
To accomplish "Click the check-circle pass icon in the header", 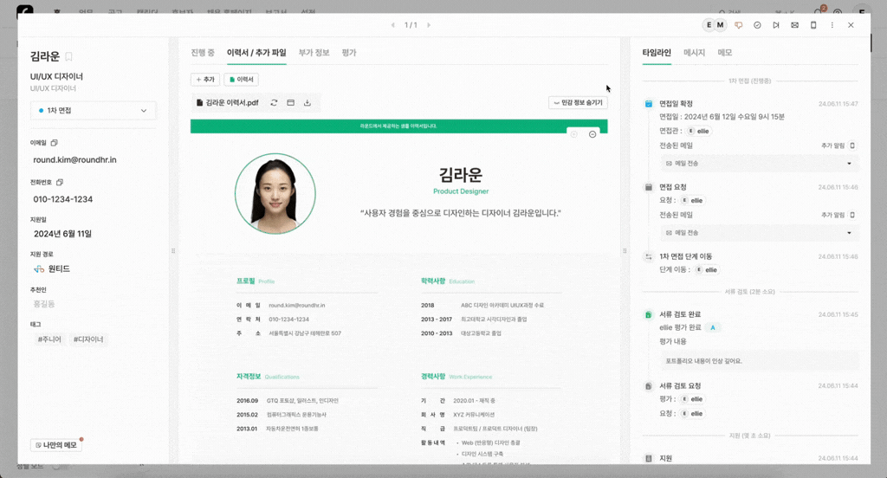I will click(x=757, y=25).
